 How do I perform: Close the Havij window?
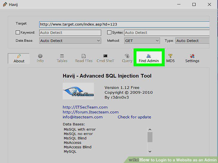[209, 4]
